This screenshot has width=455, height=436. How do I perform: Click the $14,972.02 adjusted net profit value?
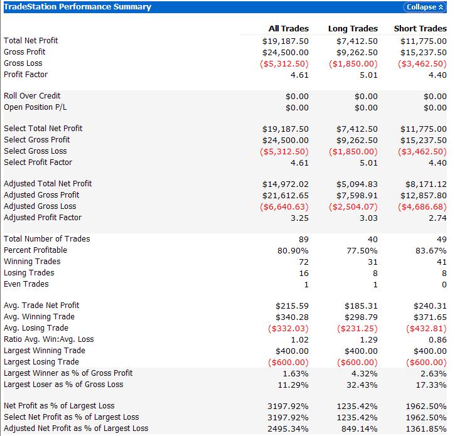pos(286,184)
